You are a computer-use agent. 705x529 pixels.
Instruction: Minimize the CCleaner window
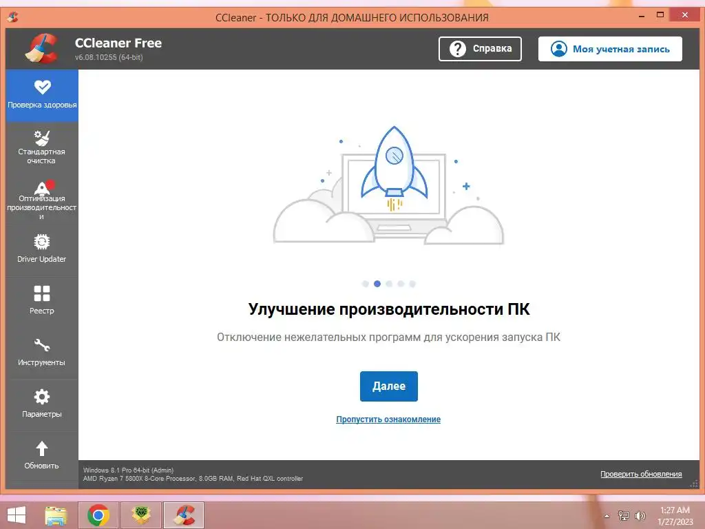642,17
